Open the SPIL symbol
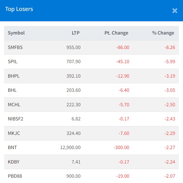 point(13,62)
